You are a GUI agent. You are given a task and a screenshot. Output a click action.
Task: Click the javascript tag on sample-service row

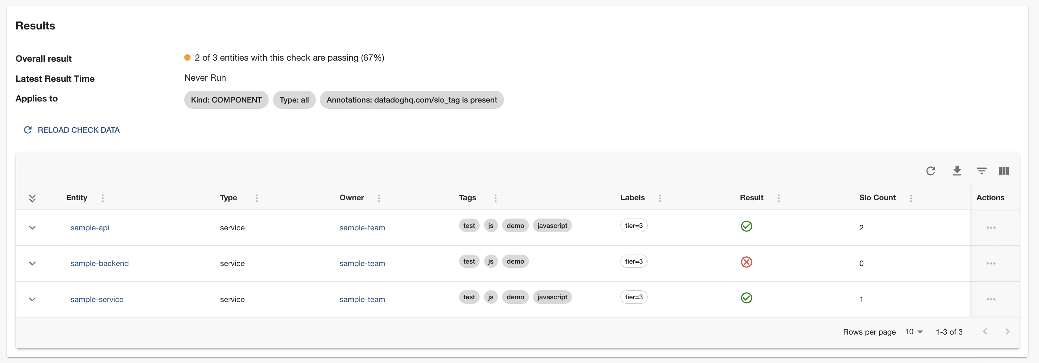tap(552, 298)
